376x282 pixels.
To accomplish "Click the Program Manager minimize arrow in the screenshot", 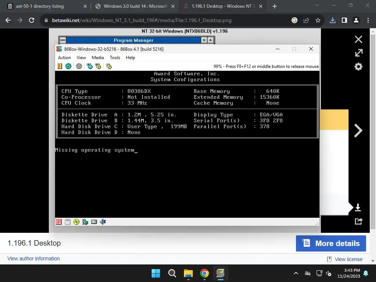I will (x=204, y=40).
